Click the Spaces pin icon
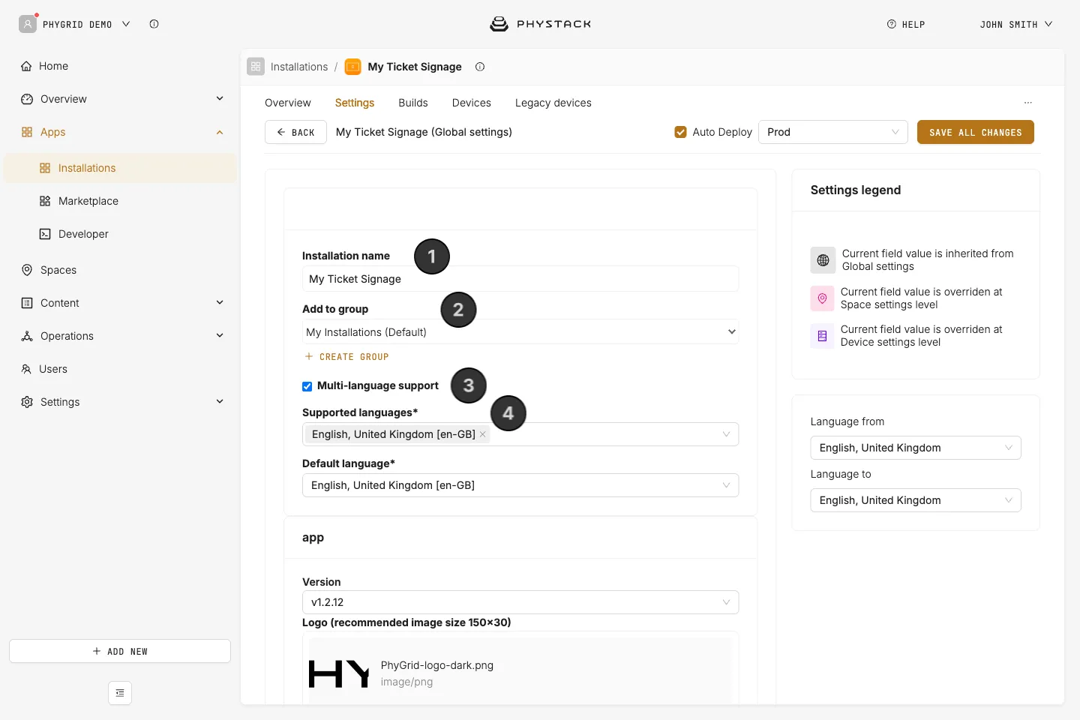The width and height of the screenshot is (1080, 720). coord(27,270)
